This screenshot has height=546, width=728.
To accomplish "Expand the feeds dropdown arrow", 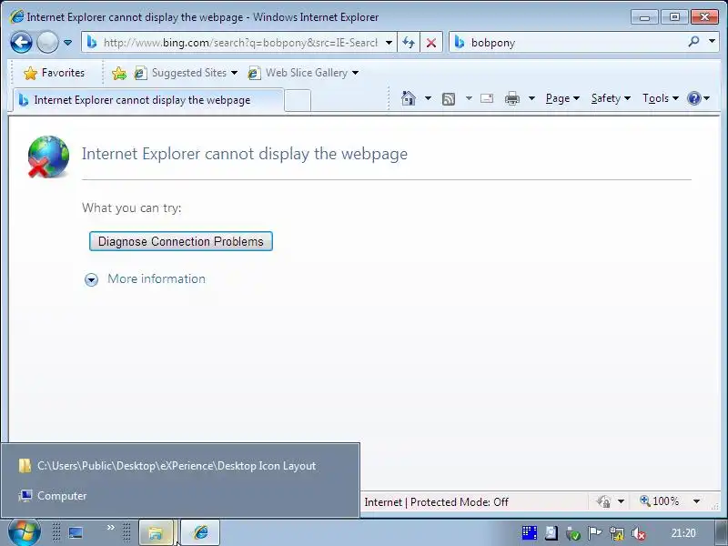I will 469,98.
